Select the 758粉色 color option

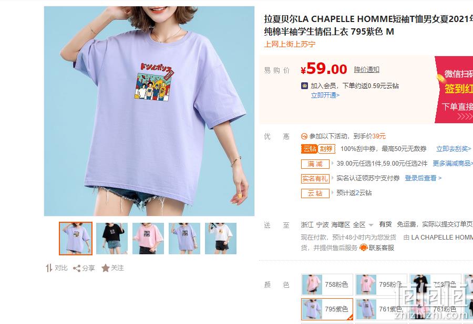click(327, 284)
